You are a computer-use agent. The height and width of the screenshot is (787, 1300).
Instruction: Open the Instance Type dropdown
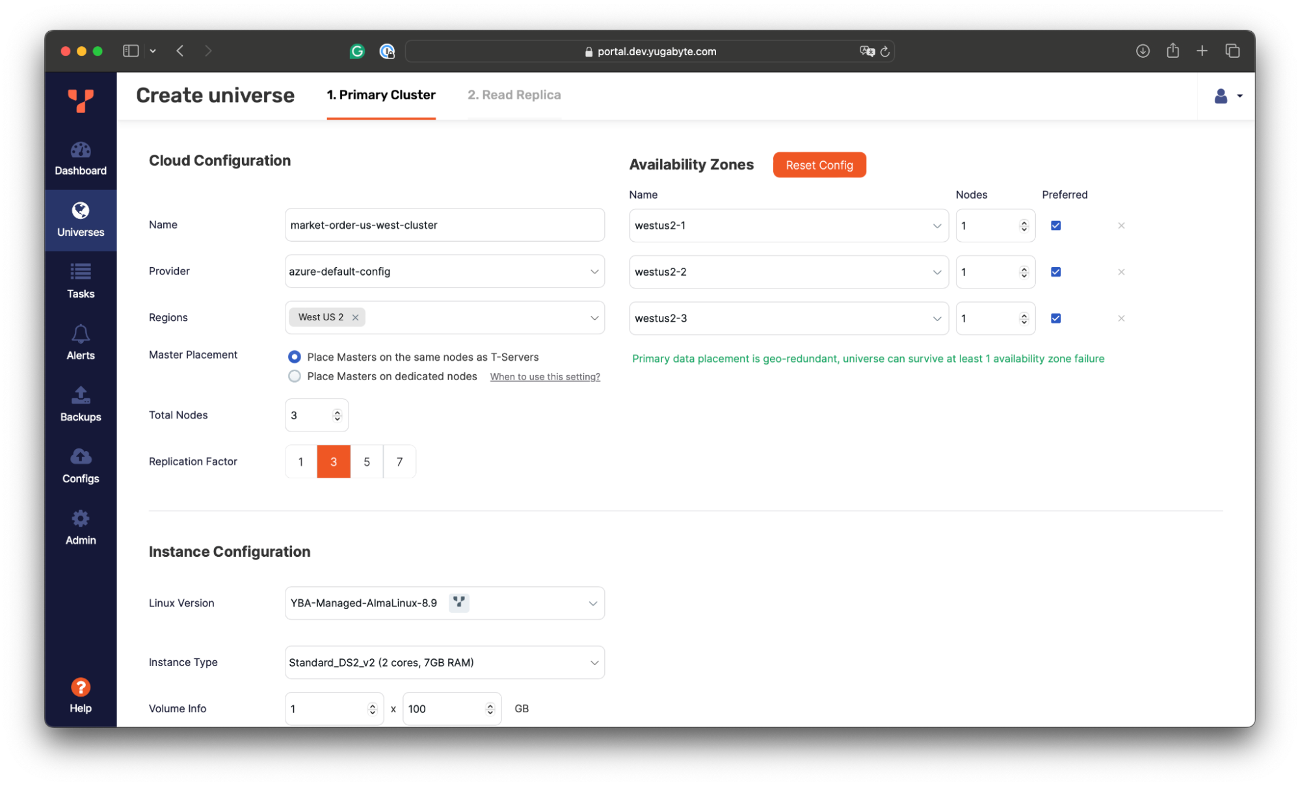[444, 662]
